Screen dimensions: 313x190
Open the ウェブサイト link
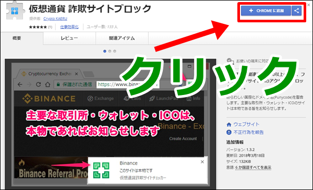coord(246,125)
